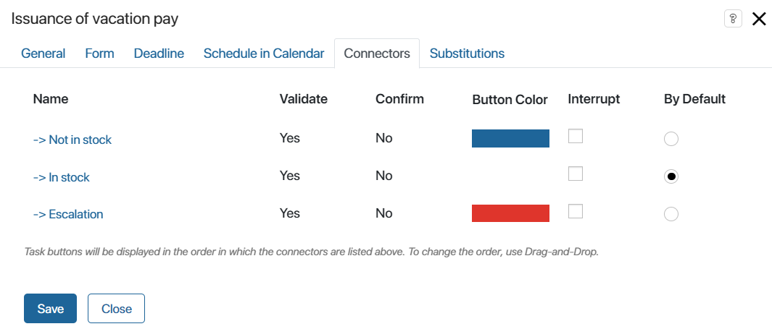Save the connector settings
The height and width of the screenshot is (329, 772).
[50, 308]
